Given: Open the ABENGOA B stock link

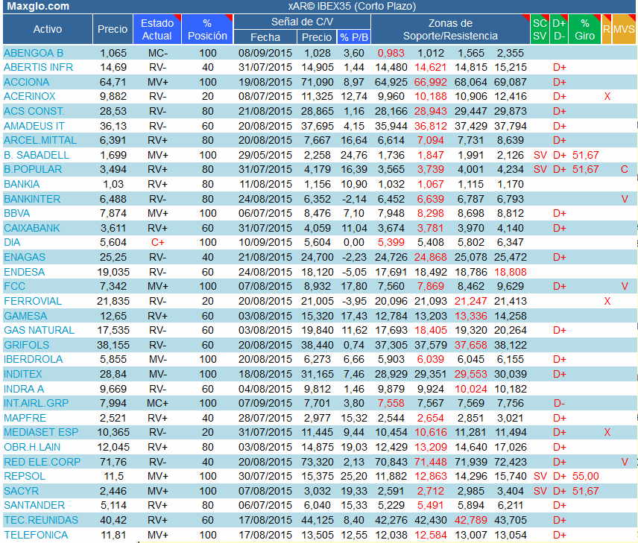Looking at the screenshot, I should 34,53.
